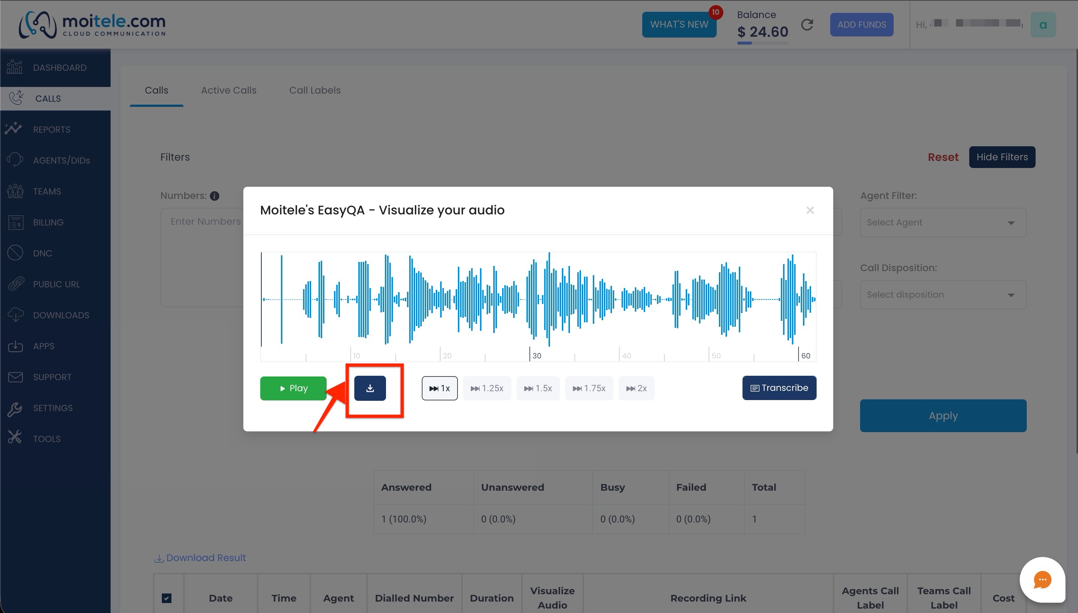1078x613 pixels.
Task: Focus the Enter Numbers field
Action: coord(202,257)
